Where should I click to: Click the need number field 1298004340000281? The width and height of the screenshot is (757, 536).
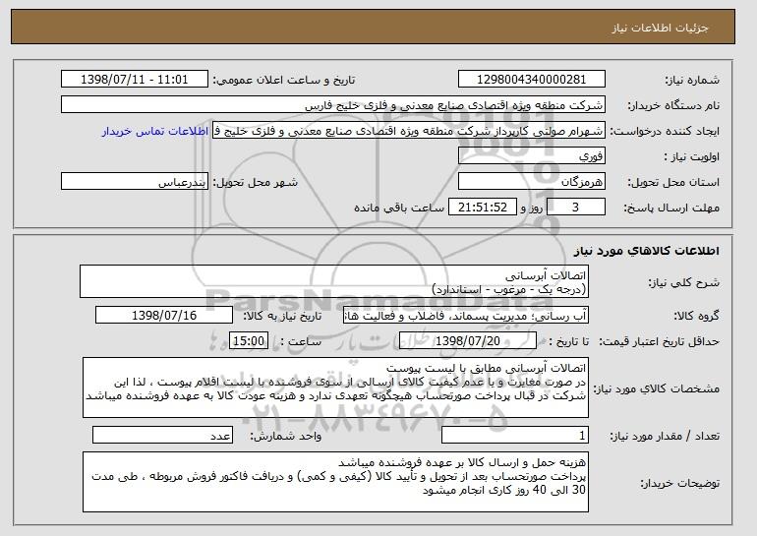pos(532,80)
